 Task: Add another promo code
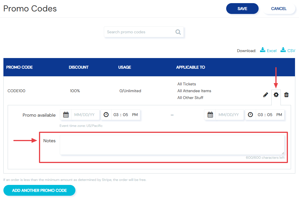[39, 190]
